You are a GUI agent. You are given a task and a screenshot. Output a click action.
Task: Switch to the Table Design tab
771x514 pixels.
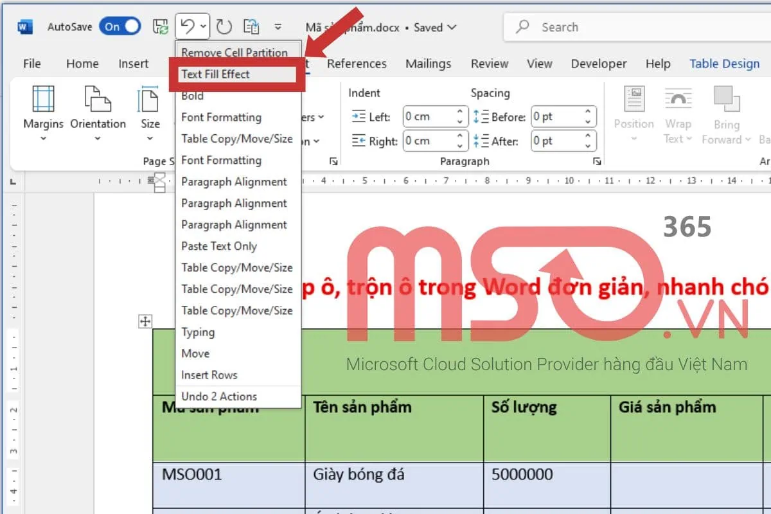pyautogui.click(x=724, y=64)
